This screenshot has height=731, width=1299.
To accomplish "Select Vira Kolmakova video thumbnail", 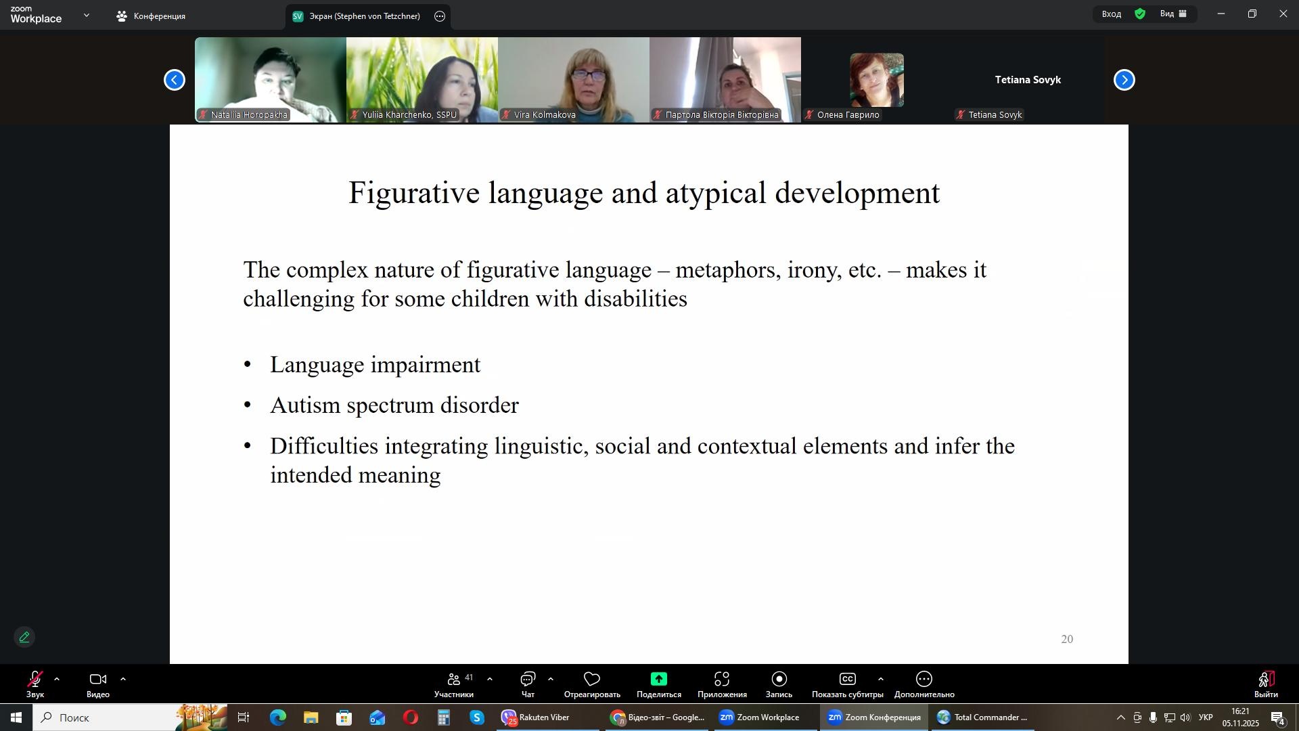I will (573, 80).
